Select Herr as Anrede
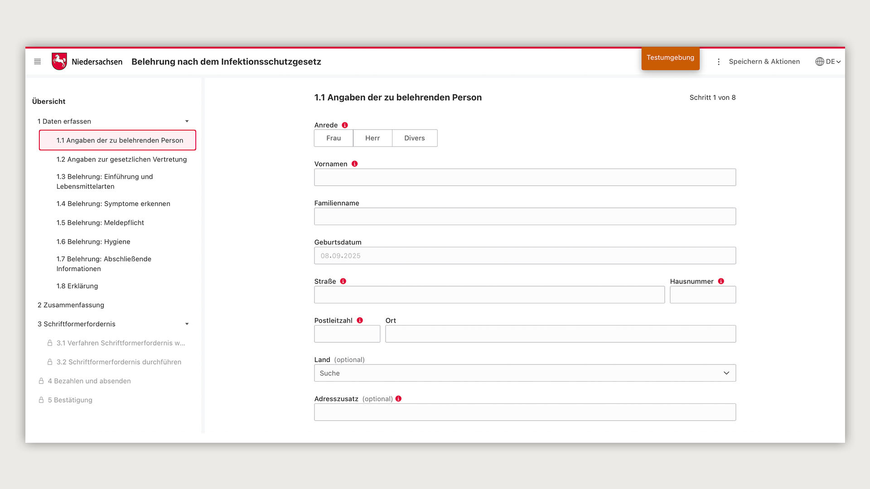This screenshot has width=870, height=489. (372, 138)
